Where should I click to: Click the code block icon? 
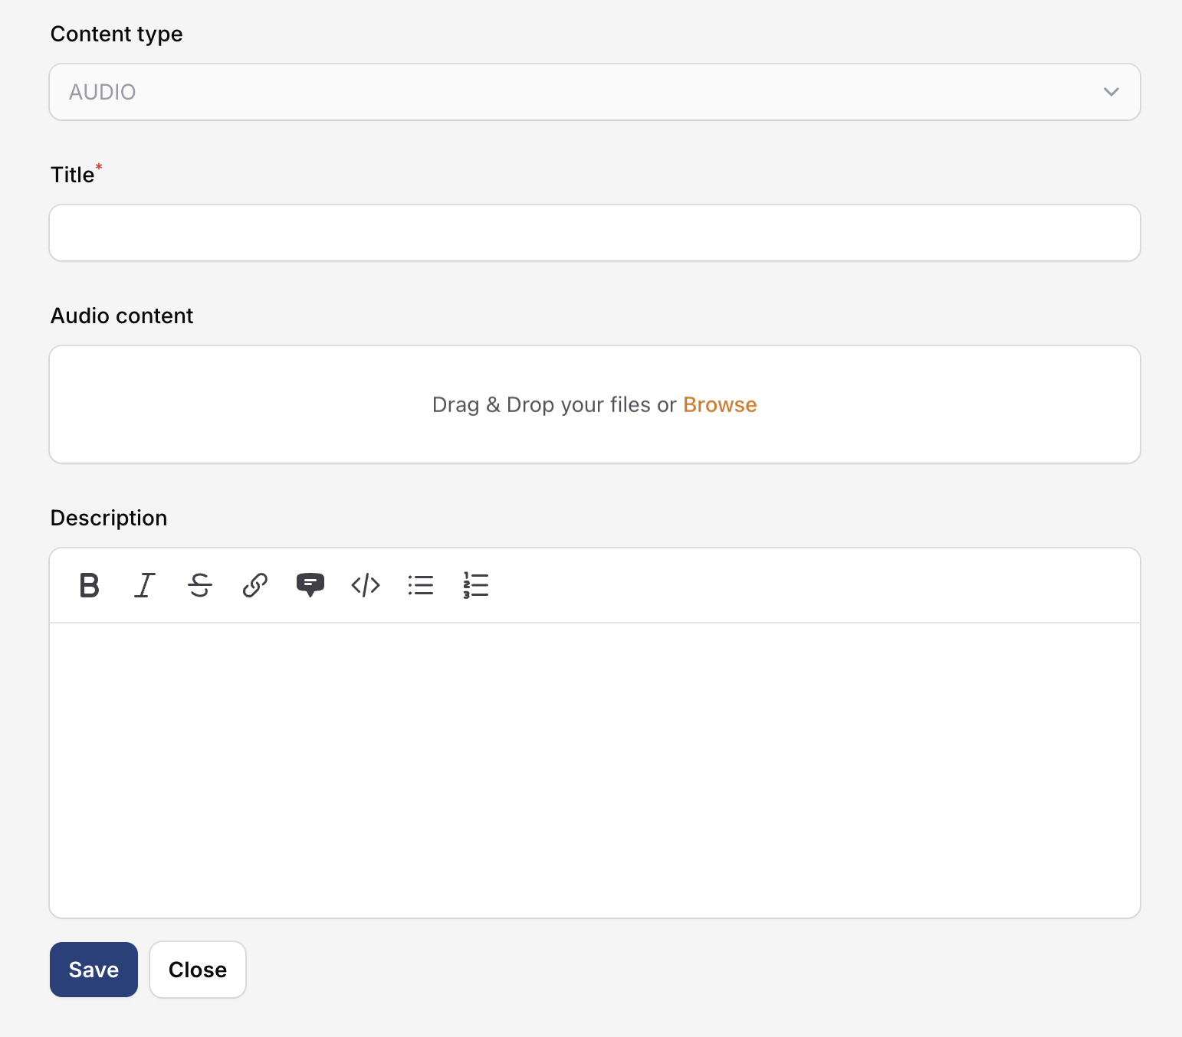[x=366, y=585]
